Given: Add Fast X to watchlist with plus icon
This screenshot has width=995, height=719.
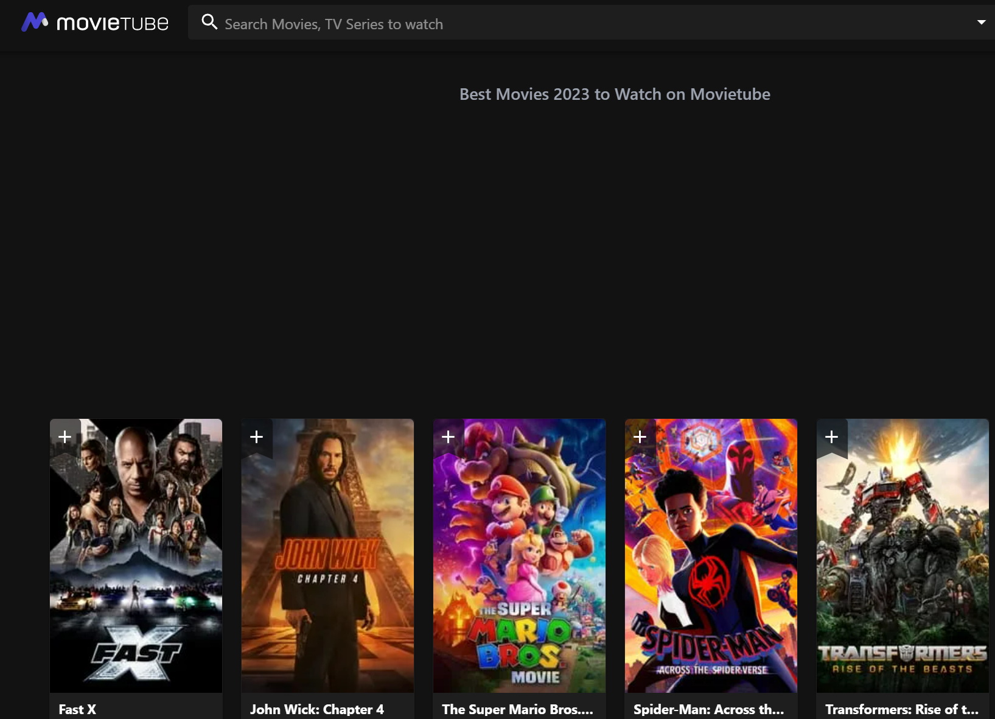Looking at the screenshot, I should click(65, 437).
